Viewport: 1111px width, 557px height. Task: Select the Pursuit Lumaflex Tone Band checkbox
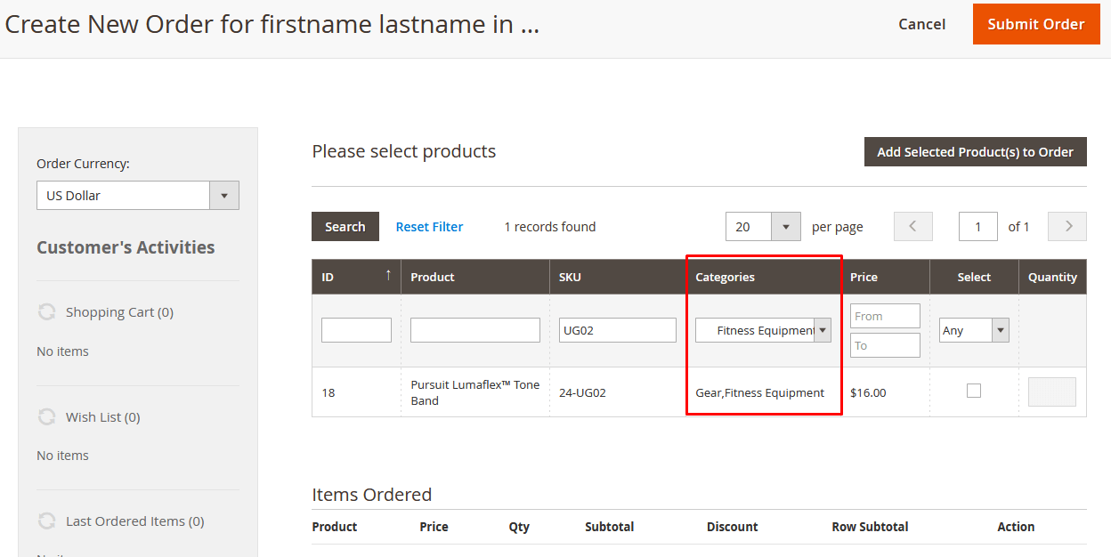974,391
